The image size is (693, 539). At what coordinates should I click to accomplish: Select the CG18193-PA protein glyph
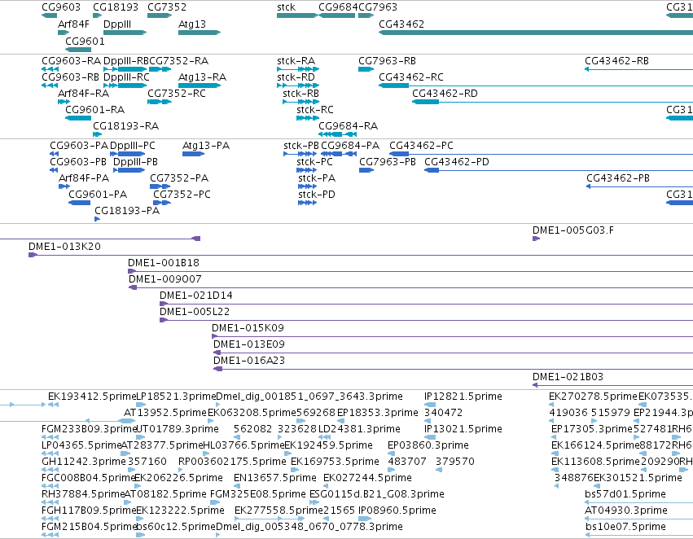pos(97,220)
